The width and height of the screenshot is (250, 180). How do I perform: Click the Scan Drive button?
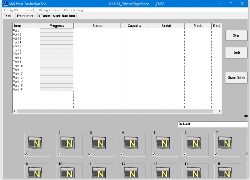click(x=236, y=77)
